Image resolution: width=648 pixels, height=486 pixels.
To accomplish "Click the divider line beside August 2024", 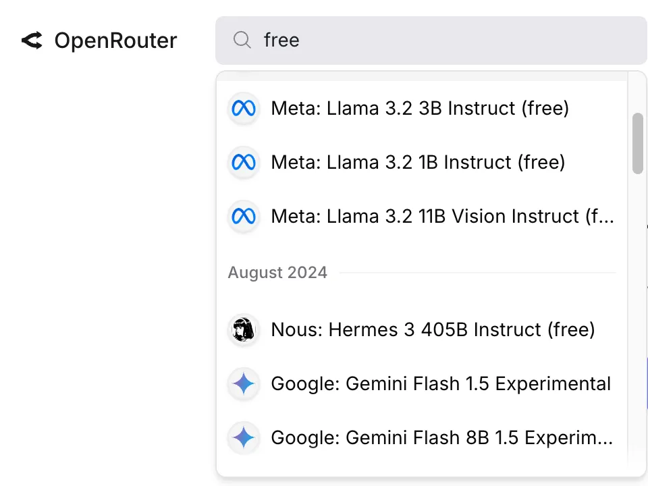I will [x=477, y=273].
